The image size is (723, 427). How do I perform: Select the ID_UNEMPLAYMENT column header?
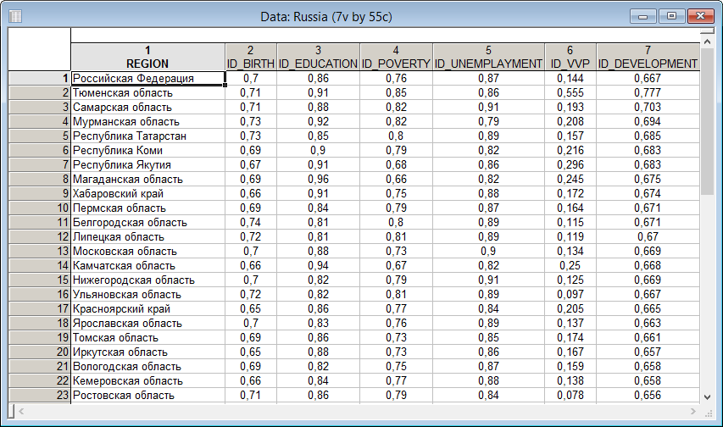(488, 57)
